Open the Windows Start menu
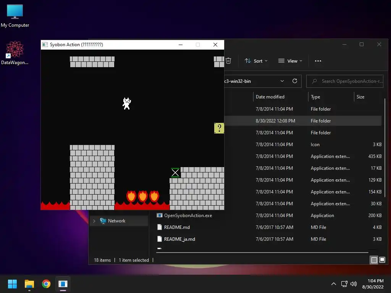This screenshot has width=391, height=293. click(12, 284)
